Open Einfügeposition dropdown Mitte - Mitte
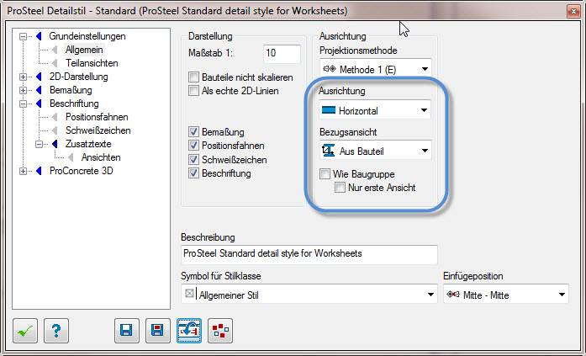586x356 pixels. (x=506, y=295)
